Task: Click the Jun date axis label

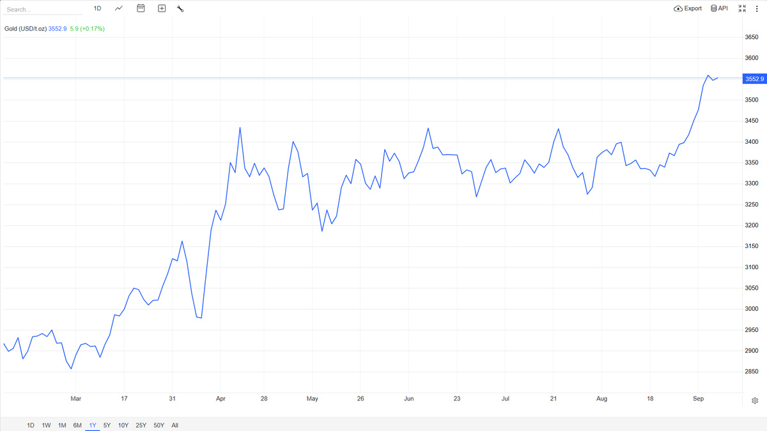Action: (409, 399)
